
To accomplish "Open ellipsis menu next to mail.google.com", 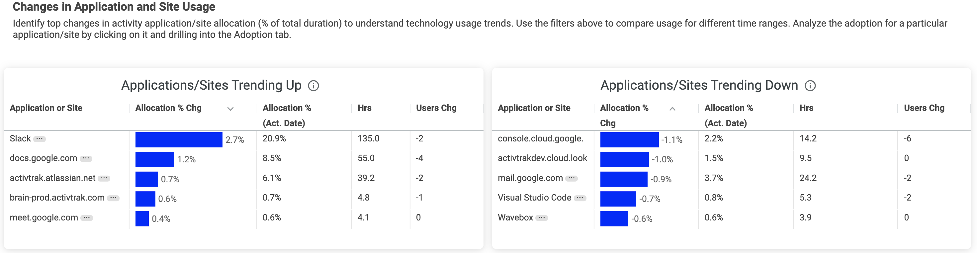I will (572, 178).
